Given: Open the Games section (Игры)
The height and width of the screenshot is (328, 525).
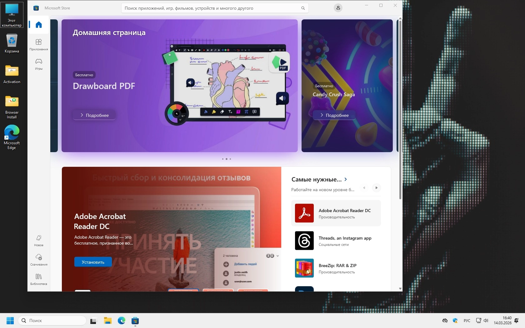Looking at the screenshot, I should click(39, 64).
